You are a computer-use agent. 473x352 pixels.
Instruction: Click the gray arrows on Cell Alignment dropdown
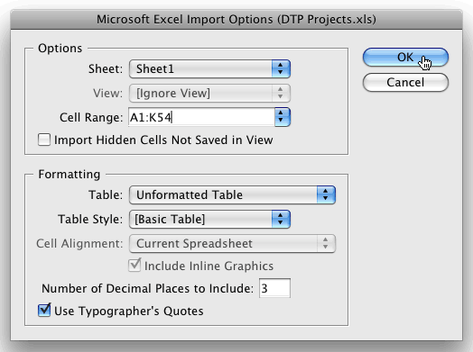coord(326,243)
